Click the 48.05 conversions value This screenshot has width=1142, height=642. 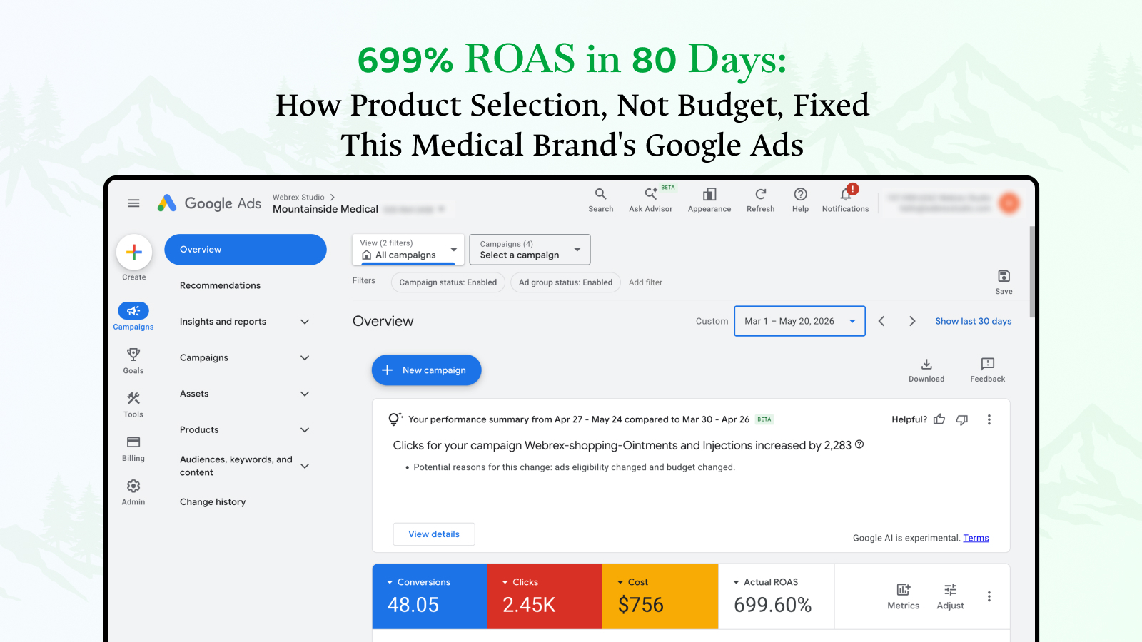pos(413,605)
